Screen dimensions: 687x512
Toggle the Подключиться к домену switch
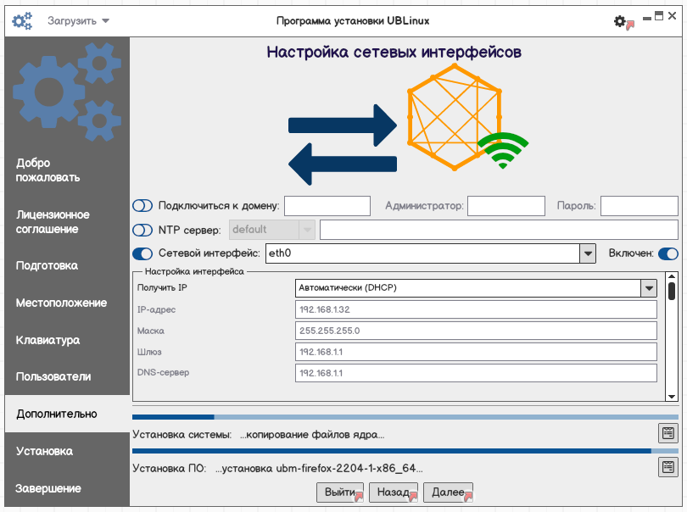(142, 205)
